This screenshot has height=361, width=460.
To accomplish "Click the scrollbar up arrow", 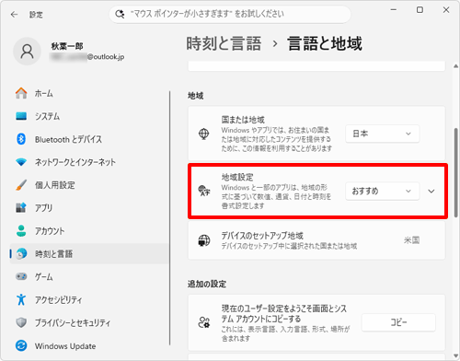I will (x=456, y=66).
